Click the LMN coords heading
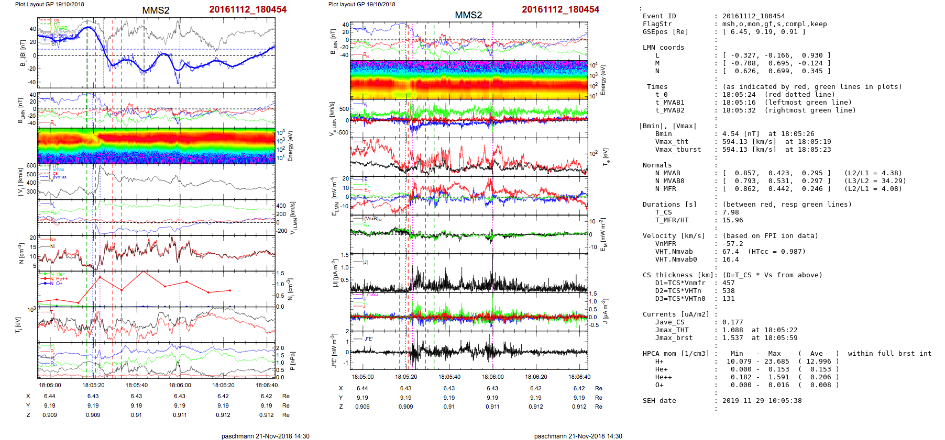The image size is (945, 440). (x=663, y=48)
